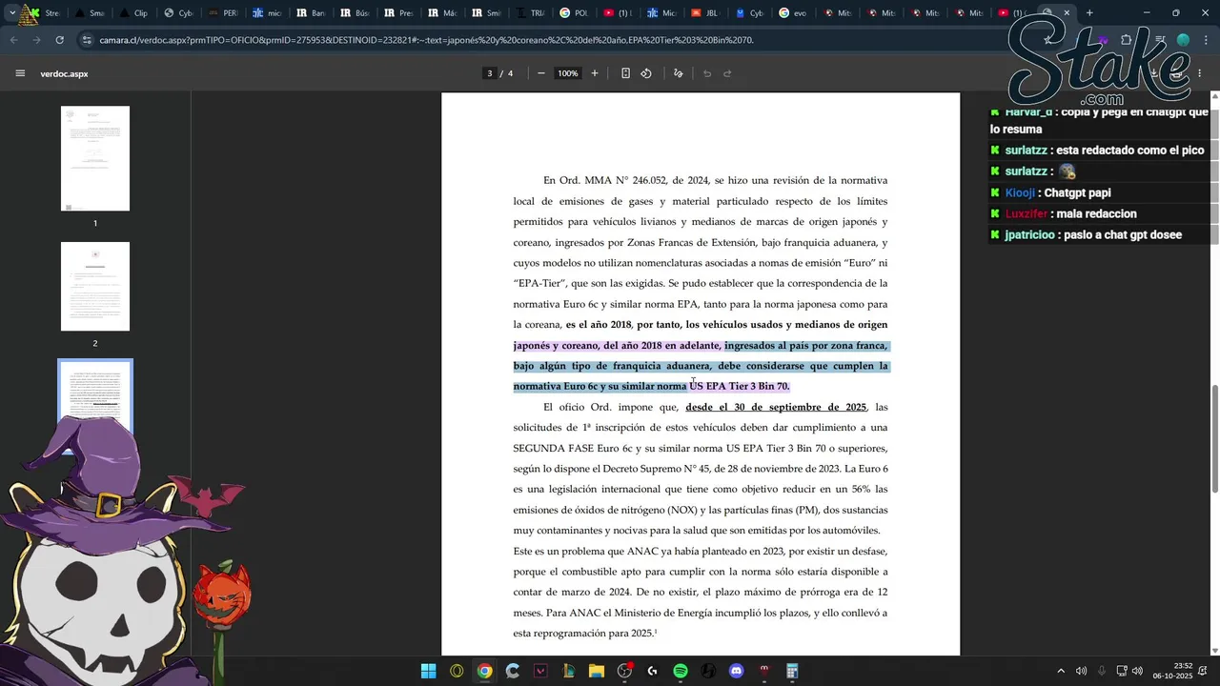Click highlighted text 'US EPA Tier 3 Bin 70.'
Viewport: 1220px width, 686px height.
[740, 387]
